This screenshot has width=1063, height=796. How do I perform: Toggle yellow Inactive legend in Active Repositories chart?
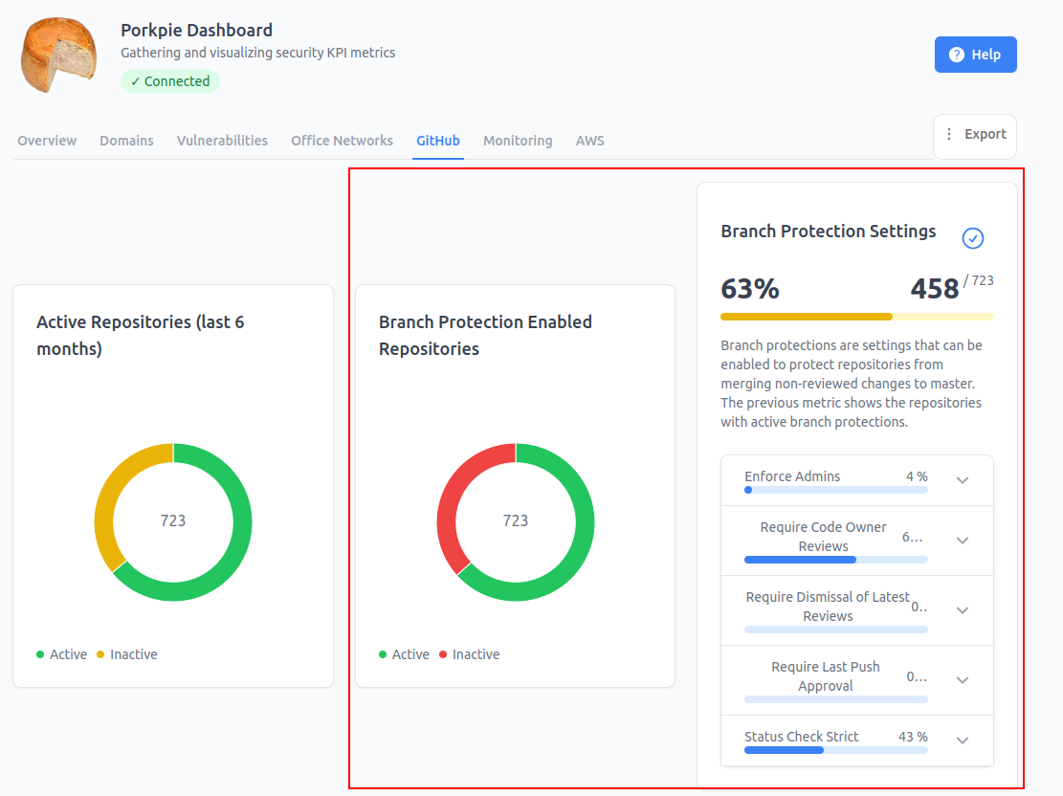(126, 654)
